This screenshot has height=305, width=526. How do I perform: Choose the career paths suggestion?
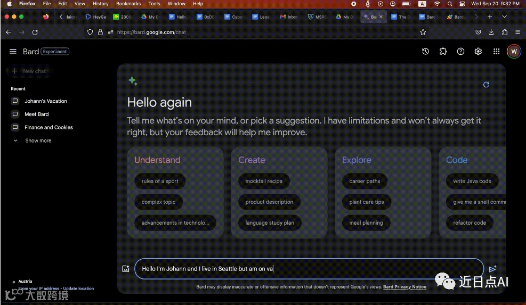(365, 181)
